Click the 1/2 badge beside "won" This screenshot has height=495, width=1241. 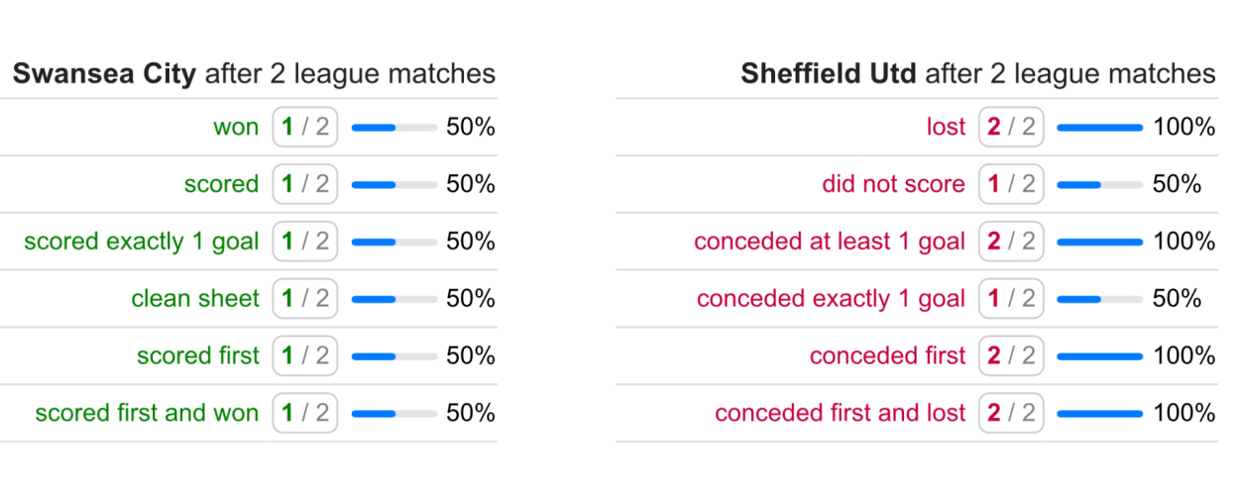click(305, 127)
